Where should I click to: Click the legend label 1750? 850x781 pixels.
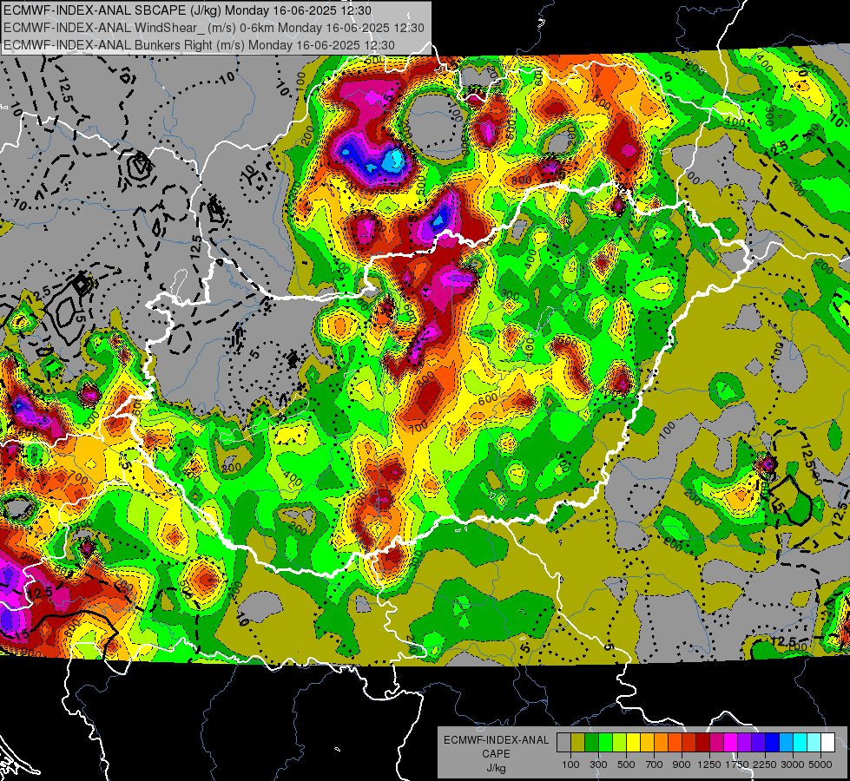(737, 765)
